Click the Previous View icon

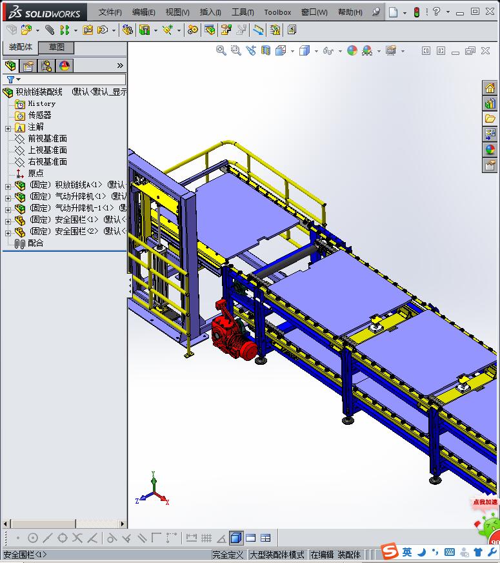251,50
